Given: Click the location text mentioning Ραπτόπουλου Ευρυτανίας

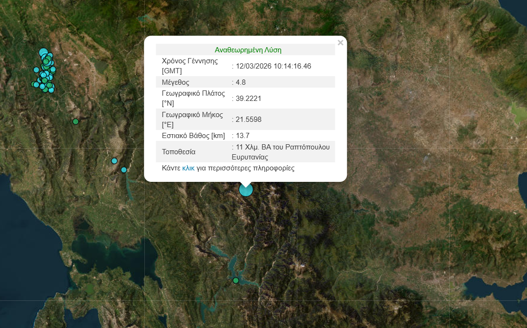Looking at the screenshot, I should click(x=281, y=152).
